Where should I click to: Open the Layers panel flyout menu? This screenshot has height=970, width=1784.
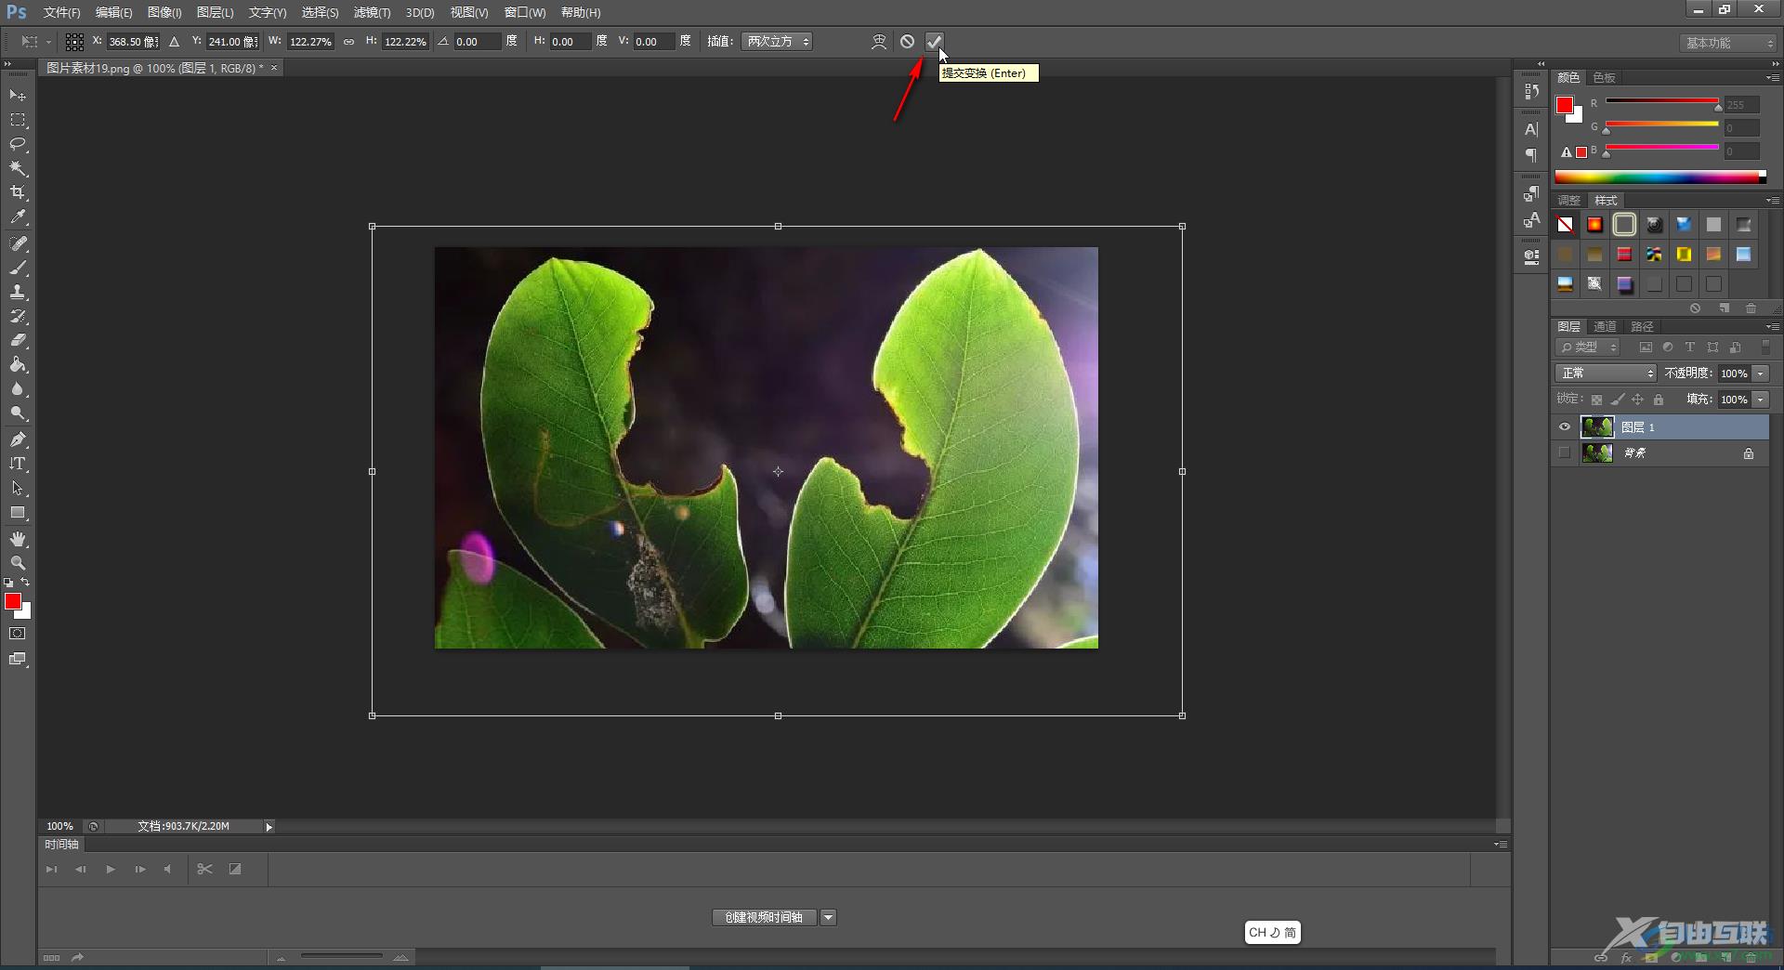tap(1772, 326)
